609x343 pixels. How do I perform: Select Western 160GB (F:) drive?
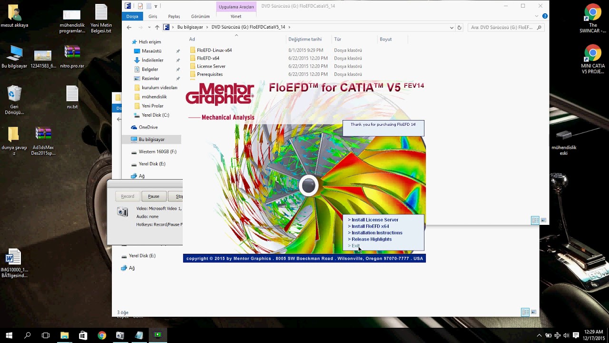157,151
